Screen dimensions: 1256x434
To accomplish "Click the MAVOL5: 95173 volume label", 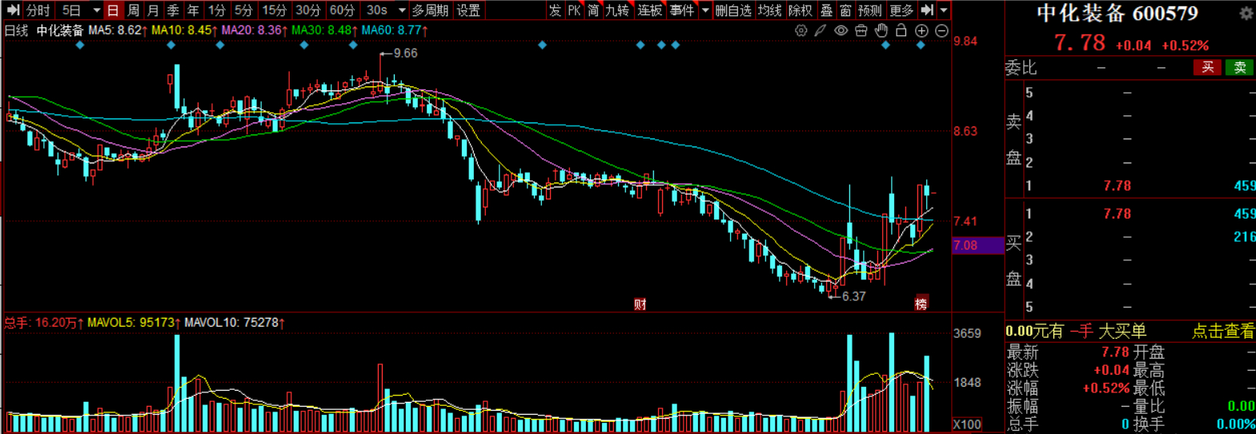I will coord(133,323).
